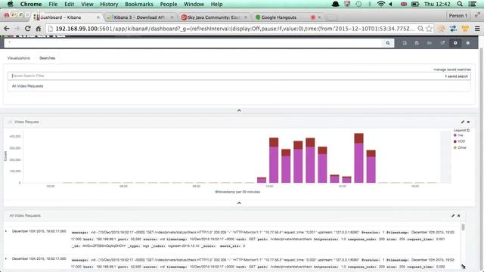Edit the All Video Requests panel pencil icon
The image size is (484, 272).
(x=453, y=215)
